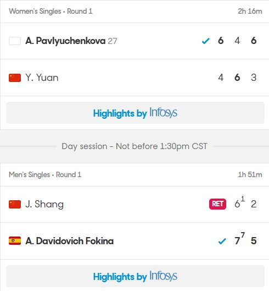The image size is (269, 291).
Task: Open A. Pavlyuchenkova's player profile
Action: [65, 41]
